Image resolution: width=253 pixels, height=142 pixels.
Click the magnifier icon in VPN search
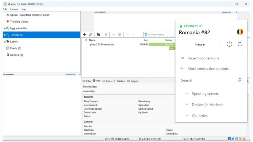pos(240,80)
